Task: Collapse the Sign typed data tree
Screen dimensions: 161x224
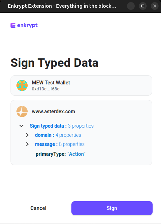Action: tap(21, 126)
